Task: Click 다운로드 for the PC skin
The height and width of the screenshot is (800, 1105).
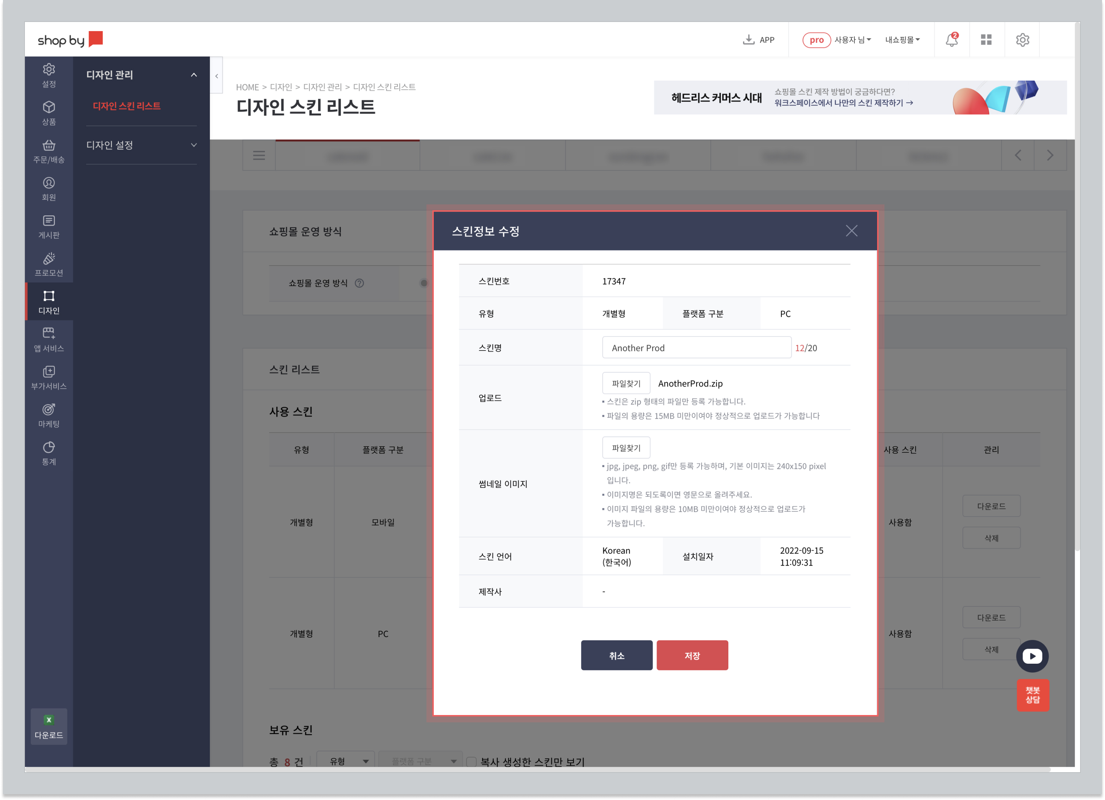Action: click(991, 617)
